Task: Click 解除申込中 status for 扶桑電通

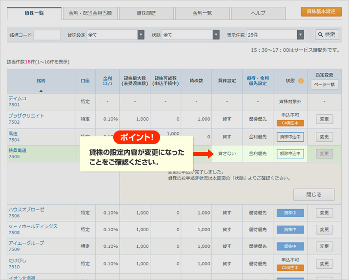Action: pyautogui.click(x=290, y=153)
